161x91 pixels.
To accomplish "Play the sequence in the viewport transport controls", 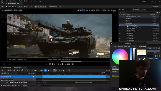I will point(63,64).
